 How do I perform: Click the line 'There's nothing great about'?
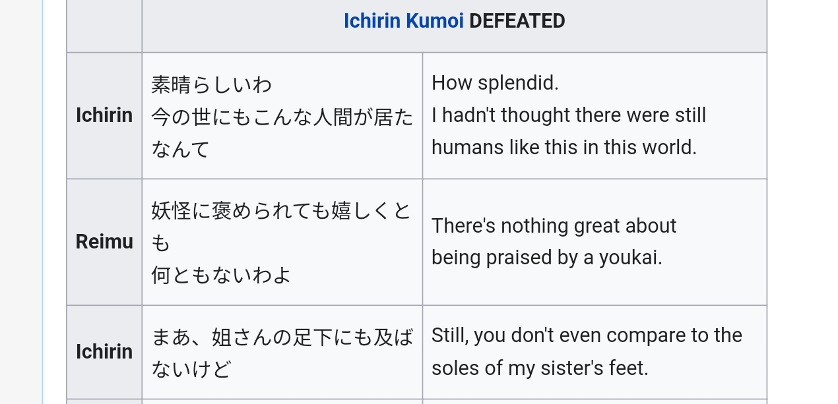(x=554, y=226)
